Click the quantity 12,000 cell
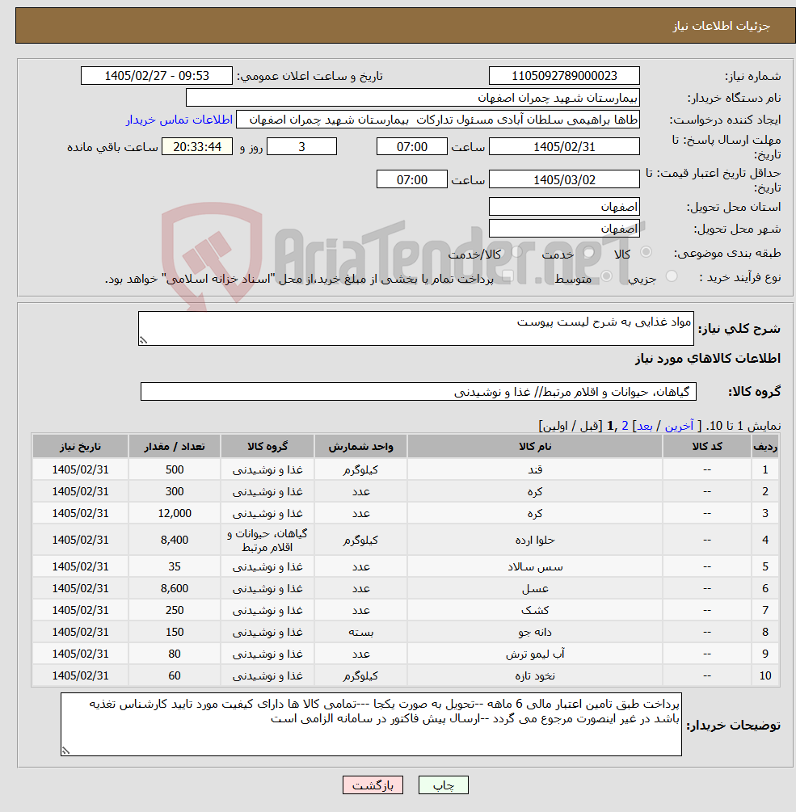The image size is (796, 812). [x=175, y=513]
